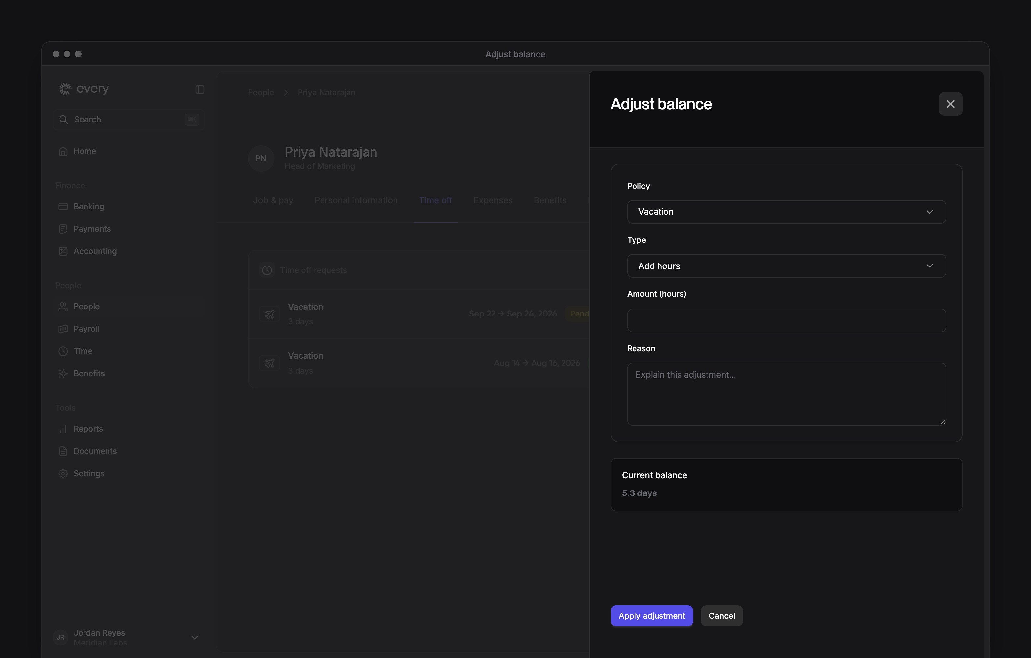Click People breadcrumb link

[x=260, y=92]
